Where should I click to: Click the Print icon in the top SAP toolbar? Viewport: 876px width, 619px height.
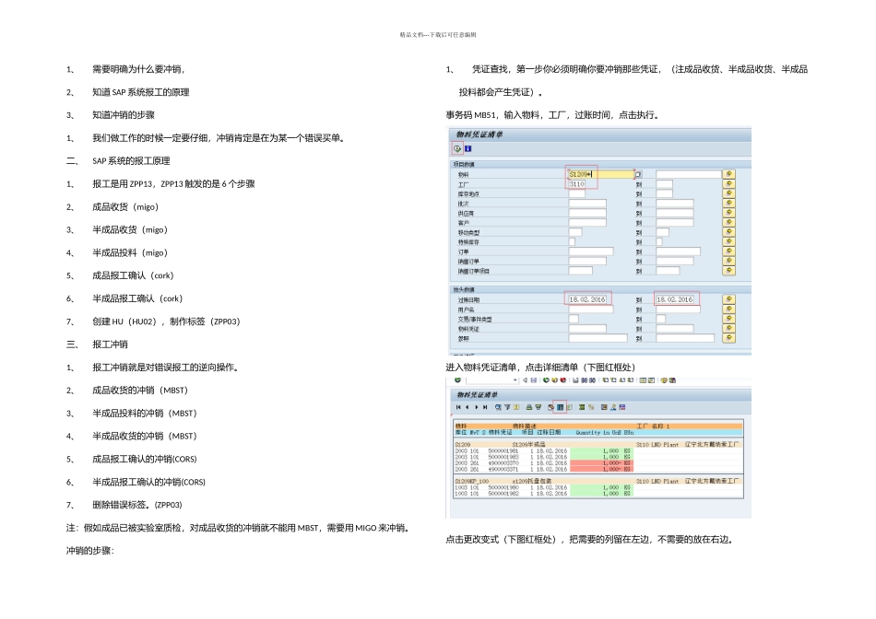575,380
